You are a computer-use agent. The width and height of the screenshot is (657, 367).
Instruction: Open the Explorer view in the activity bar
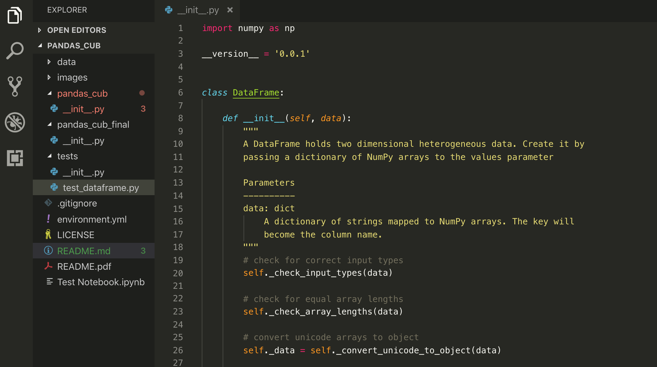click(15, 15)
